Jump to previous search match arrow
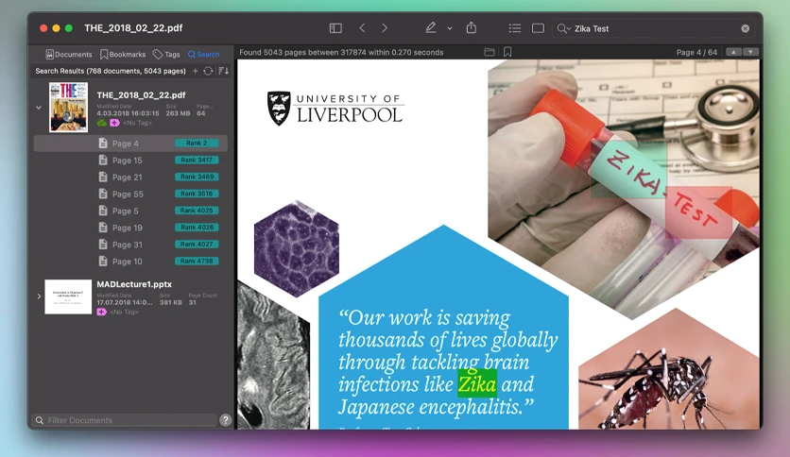 tap(733, 52)
